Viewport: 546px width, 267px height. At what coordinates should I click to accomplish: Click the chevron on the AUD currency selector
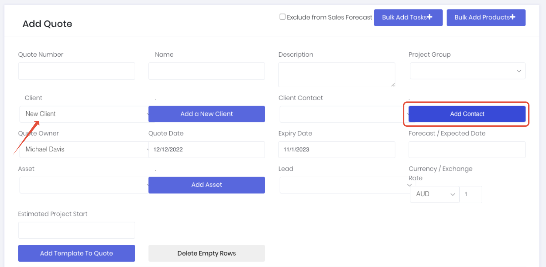(x=453, y=194)
